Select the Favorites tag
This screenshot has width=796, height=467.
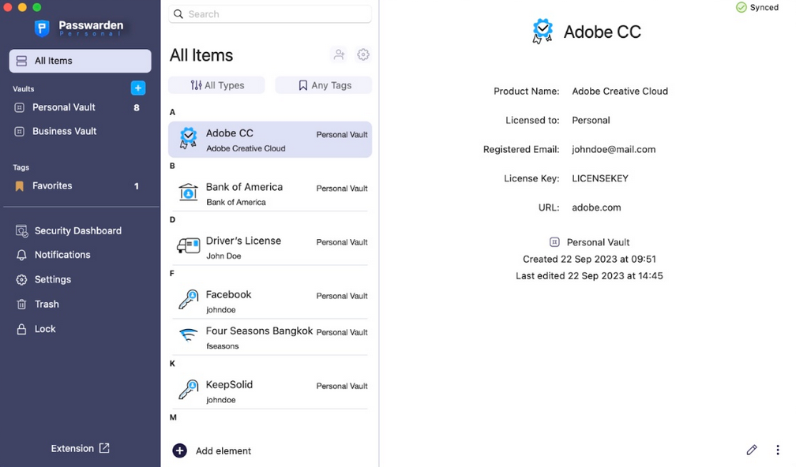coord(80,186)
